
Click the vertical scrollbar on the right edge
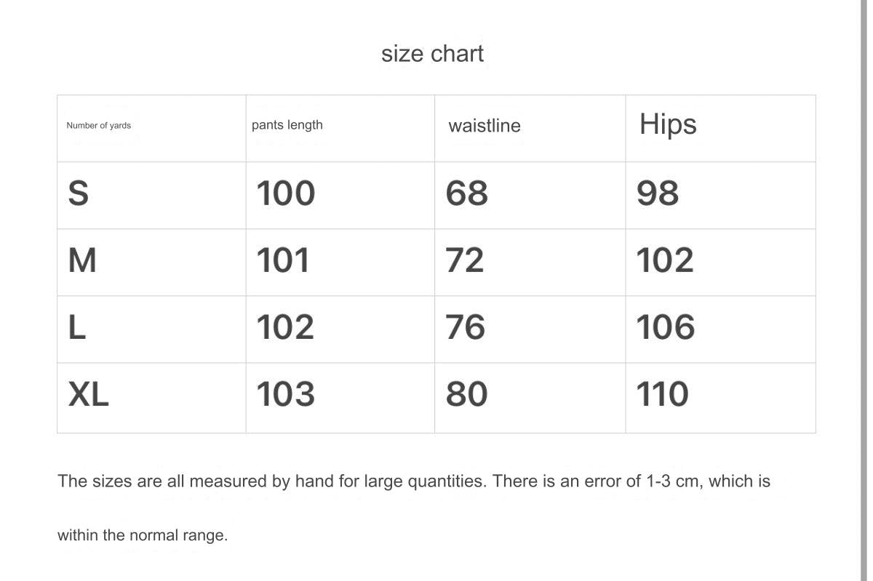pyautogui.click(x=864, y=291)
